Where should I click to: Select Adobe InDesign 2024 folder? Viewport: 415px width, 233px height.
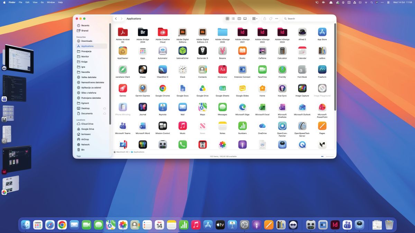(x=282, y=32)
